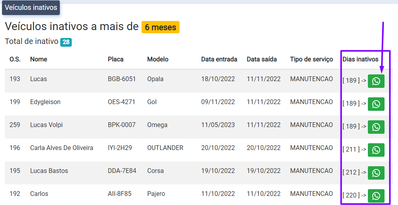Click WhatsApp icon for Lucas's Opala
398x205 pixels.
coord(376,81)
